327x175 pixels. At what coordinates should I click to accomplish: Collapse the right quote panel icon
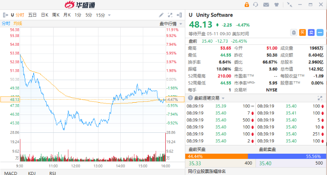179,15
